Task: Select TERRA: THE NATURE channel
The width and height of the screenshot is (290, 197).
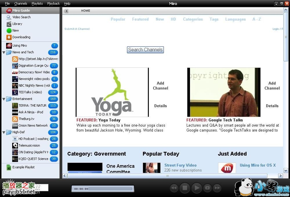Action: pos(35,105)
